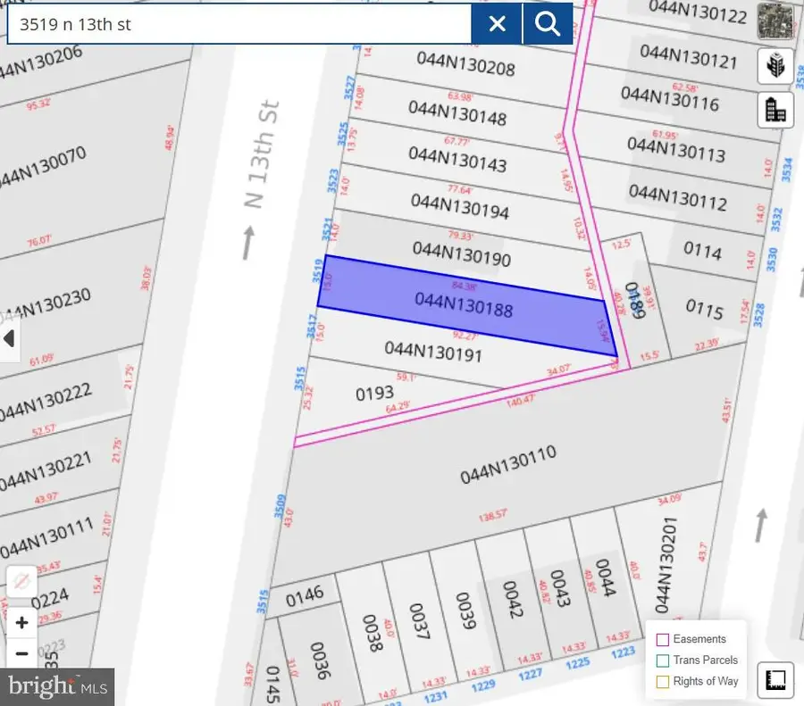Toggle the 3D isometric buildings view
Image resolution: width=804 pixels, height=706 pixels.
coord(774,66)
